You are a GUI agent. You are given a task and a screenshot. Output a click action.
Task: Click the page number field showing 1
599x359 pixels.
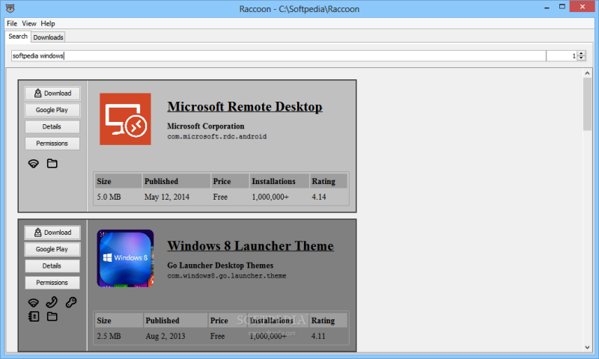point(562,55)
